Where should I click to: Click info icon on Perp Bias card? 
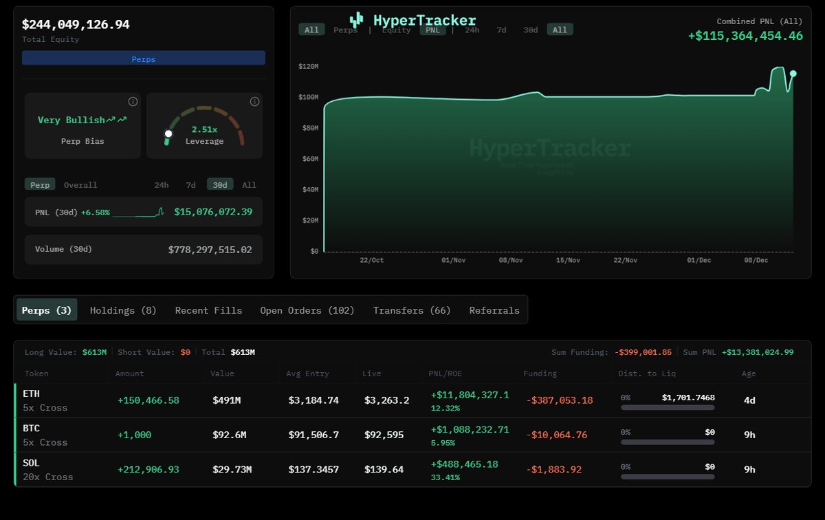[x=133, y=102]
